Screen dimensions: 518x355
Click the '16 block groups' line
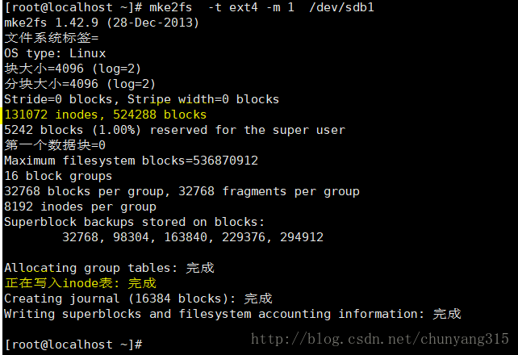pyautogui.click(x=58, y=176)
